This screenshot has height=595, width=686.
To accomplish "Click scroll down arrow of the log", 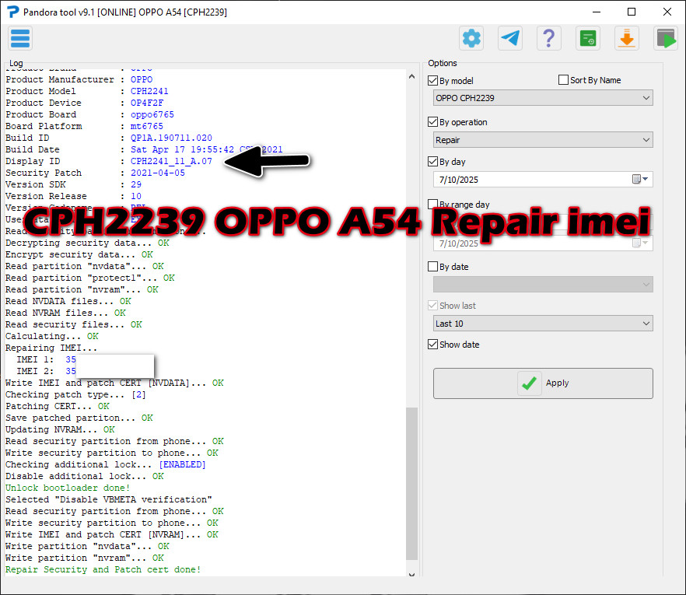I will (x=411, y=575).
